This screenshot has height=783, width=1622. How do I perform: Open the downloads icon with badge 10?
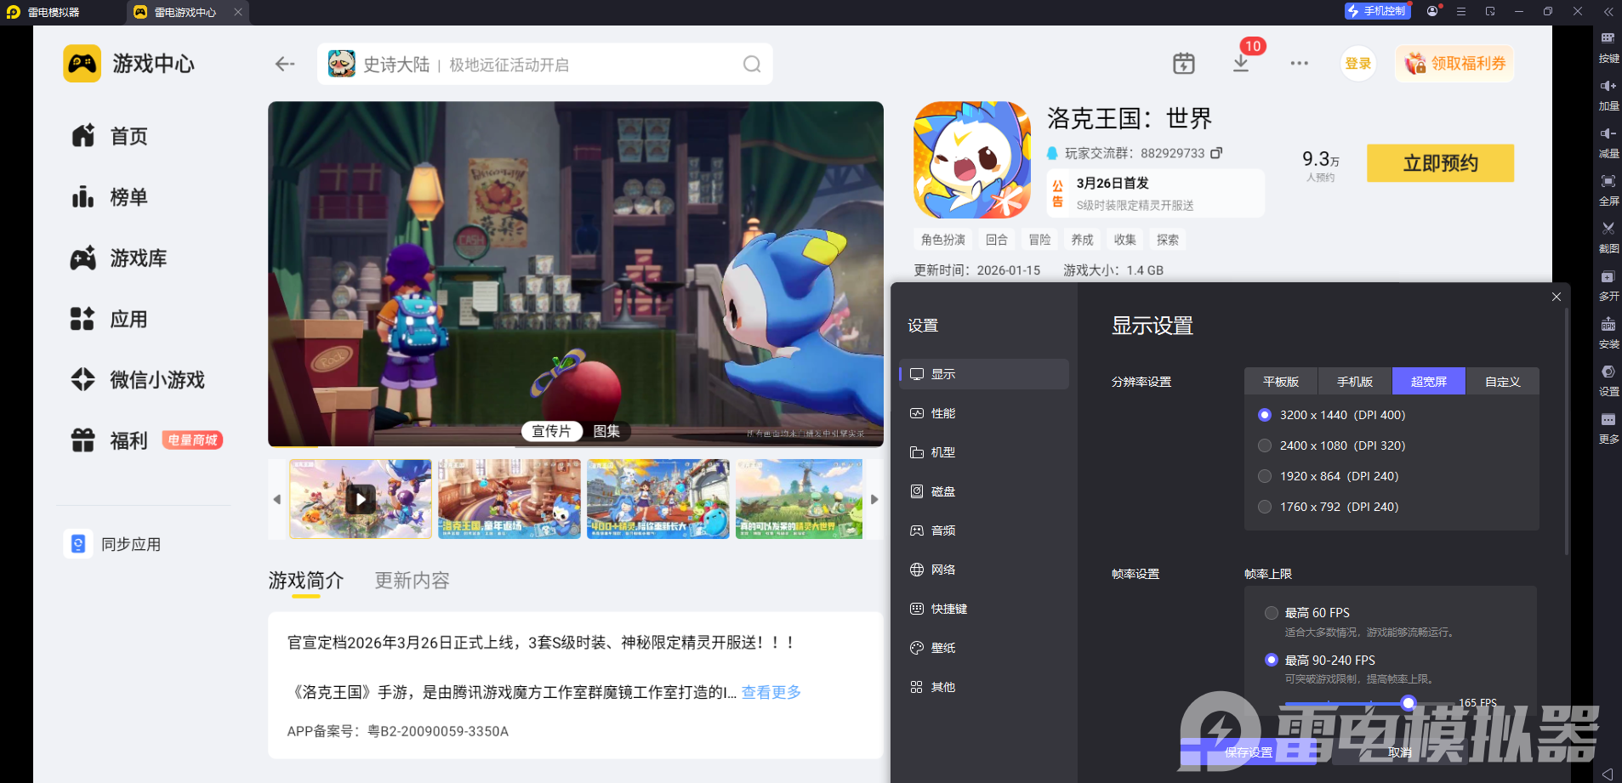click(1241, 63)
